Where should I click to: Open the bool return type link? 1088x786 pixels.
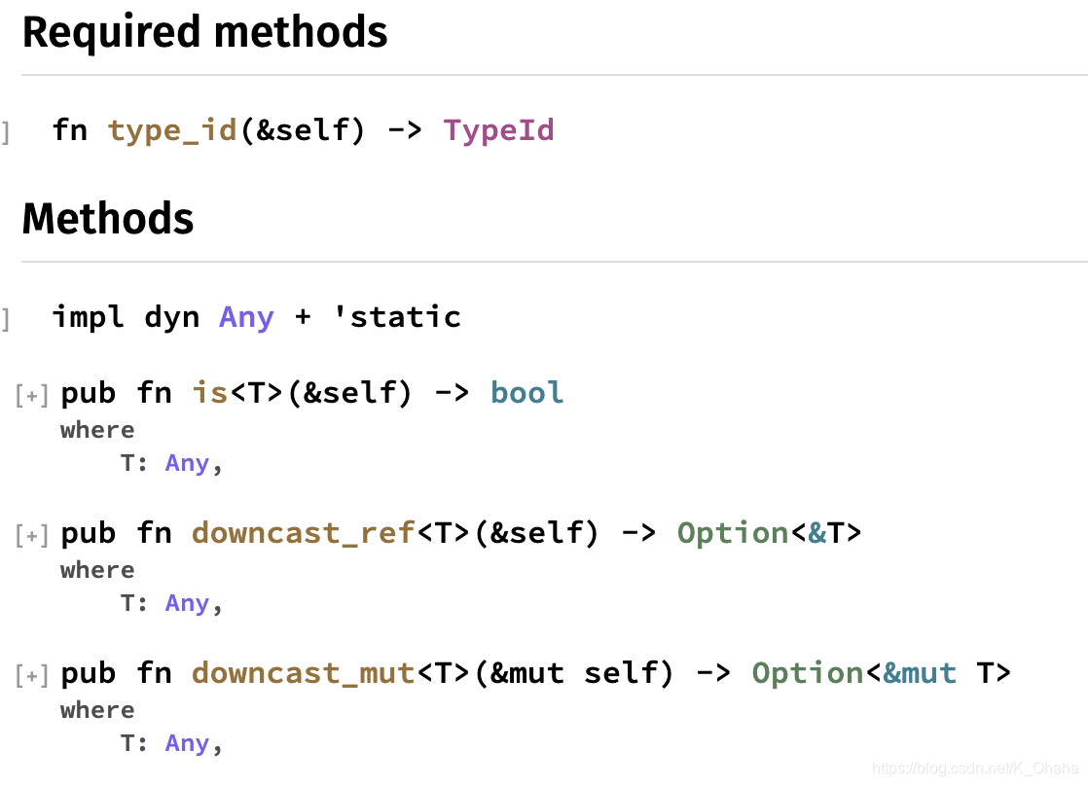click(x=526, y=393)
